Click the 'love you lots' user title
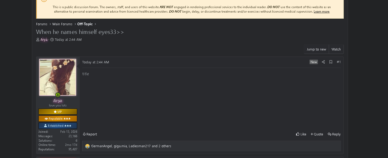This screenshot has width=388, height=158. [58, 105]
